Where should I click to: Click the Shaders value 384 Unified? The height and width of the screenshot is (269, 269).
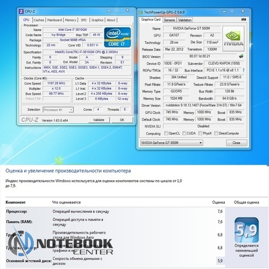pyautogui.click(x=179, y=77)
